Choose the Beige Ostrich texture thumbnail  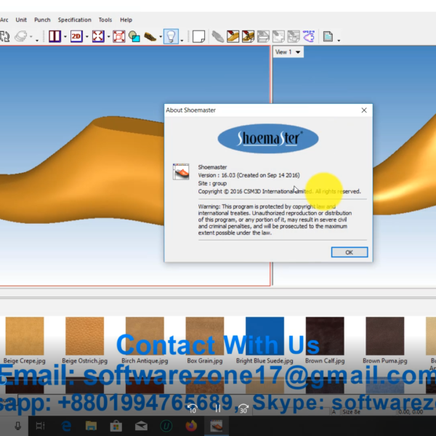(x=85, y=336)
